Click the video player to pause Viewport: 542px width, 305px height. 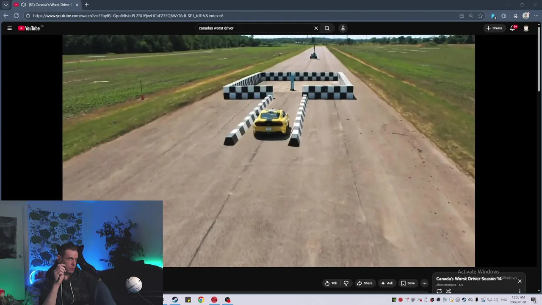[268, 150]
